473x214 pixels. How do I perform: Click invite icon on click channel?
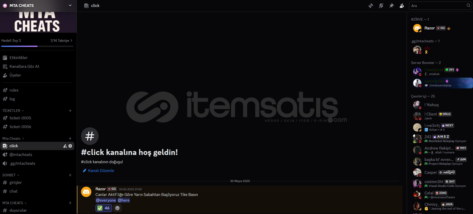[x=65, y=146]
